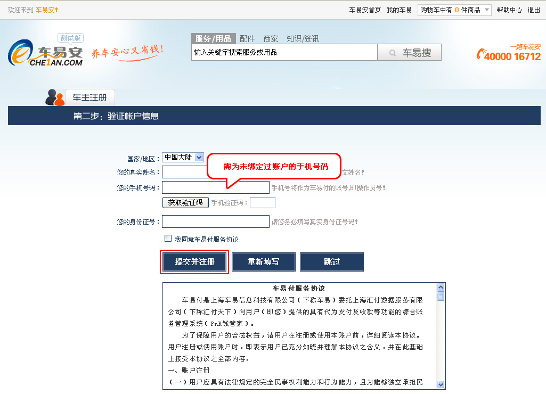The image size is (546, 394).
Task: Click the 重新填写 reset button
Action: (x=263, y=262)
